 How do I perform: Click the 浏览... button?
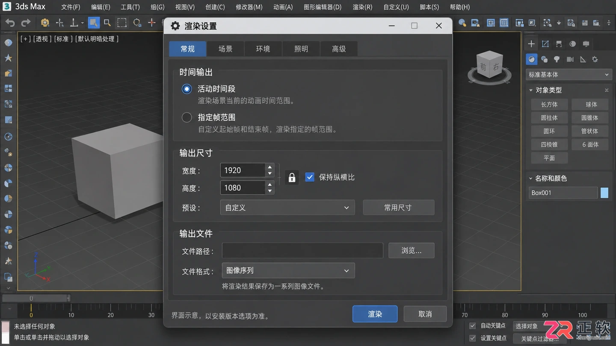[x=412, y=251]
